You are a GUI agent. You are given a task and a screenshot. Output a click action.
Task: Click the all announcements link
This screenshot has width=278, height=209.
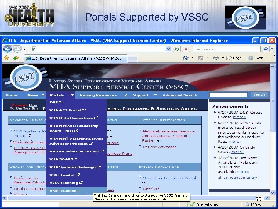point(237,177)
